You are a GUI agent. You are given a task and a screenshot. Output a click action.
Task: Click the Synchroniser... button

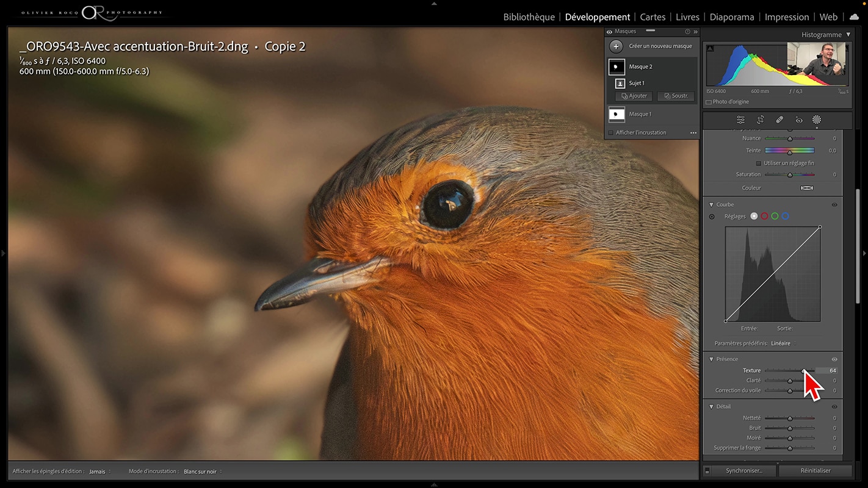tap(744, 471)
